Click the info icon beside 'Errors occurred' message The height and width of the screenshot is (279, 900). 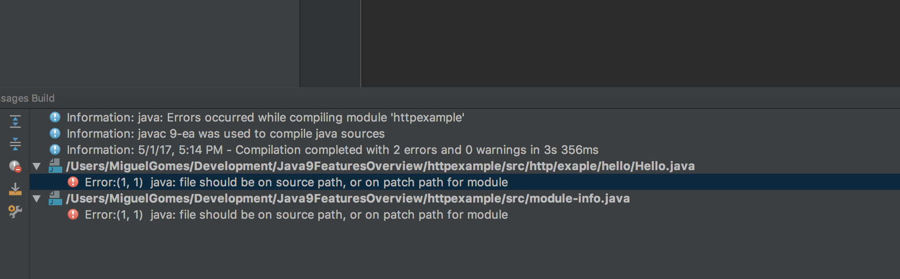point(55,117)
